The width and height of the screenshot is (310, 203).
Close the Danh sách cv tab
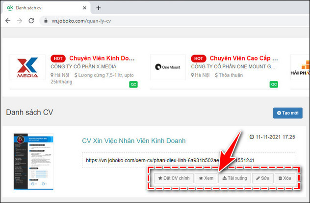[84, 8]
